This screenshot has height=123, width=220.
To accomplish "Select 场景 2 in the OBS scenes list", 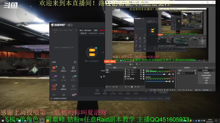I will tap(114, 72).
